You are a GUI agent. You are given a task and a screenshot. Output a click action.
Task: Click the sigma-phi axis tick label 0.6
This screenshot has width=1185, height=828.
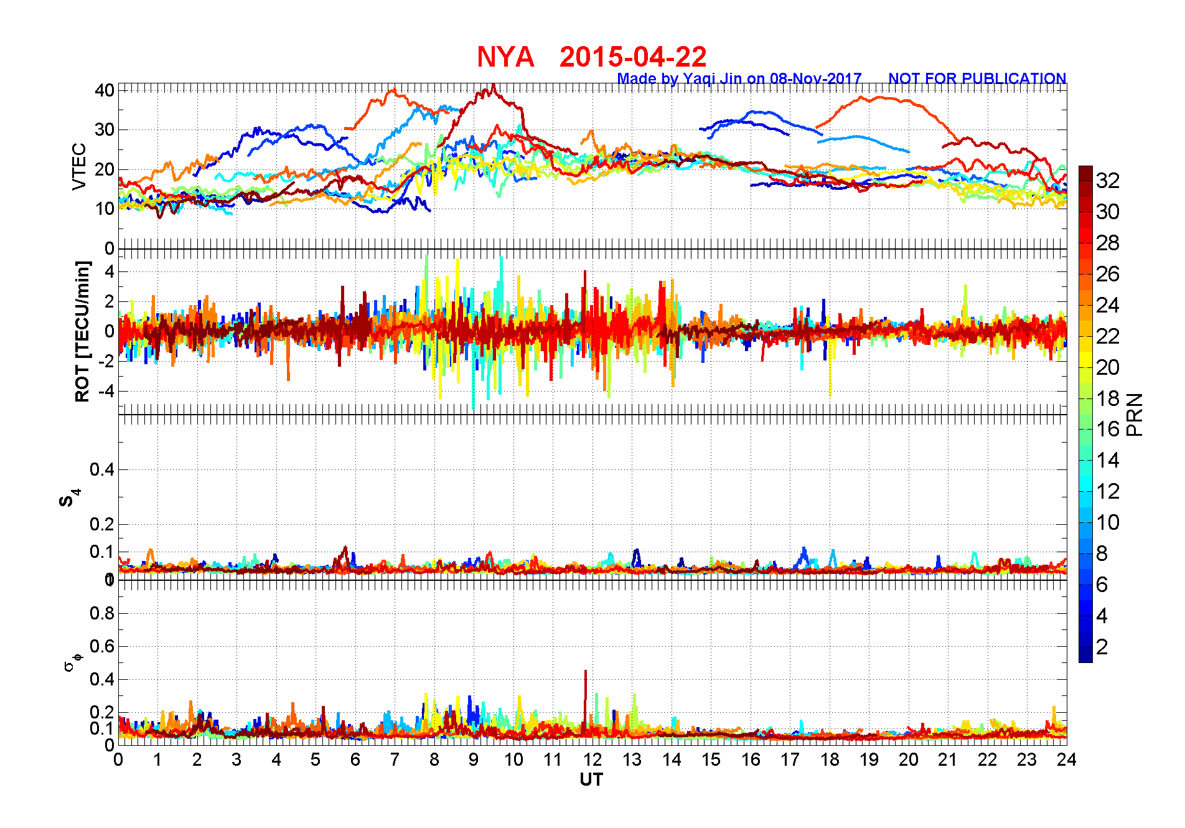(x=102, y=646)
